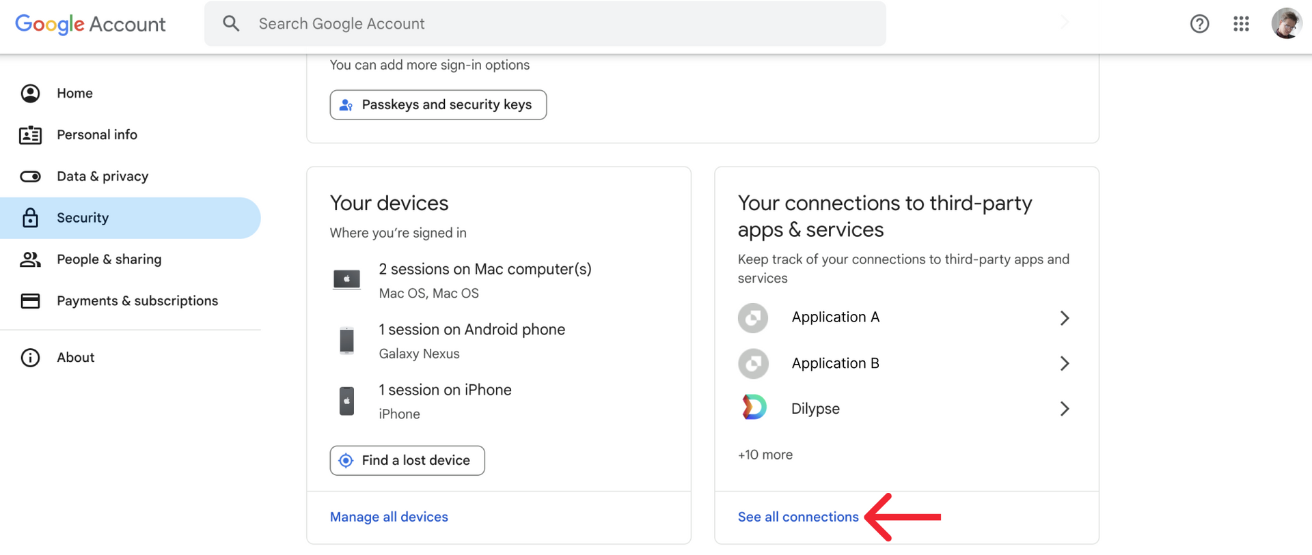Select the Dilypse app logo icon

click(x=754, y=408)
